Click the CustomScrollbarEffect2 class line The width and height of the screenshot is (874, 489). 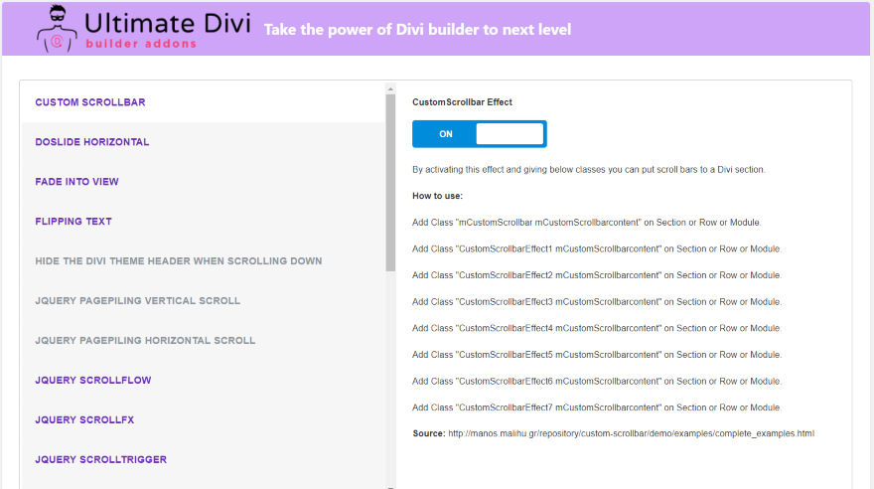(597, 275)
